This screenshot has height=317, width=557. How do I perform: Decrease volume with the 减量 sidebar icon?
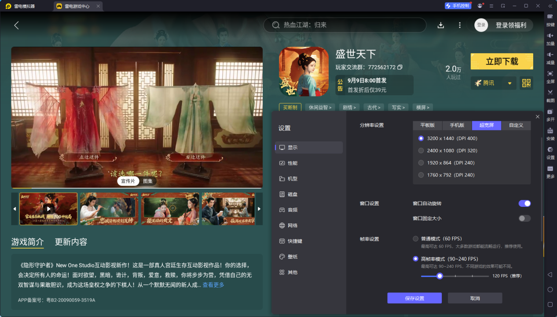pyautogui.click(x=550, y=57)
